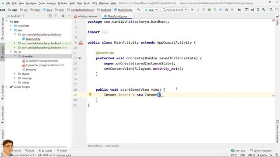The width and height of the screenshot is (280, 157).
Task: Open the Layout Inspector
Action: pyautogui.click(x=261, y=150)
